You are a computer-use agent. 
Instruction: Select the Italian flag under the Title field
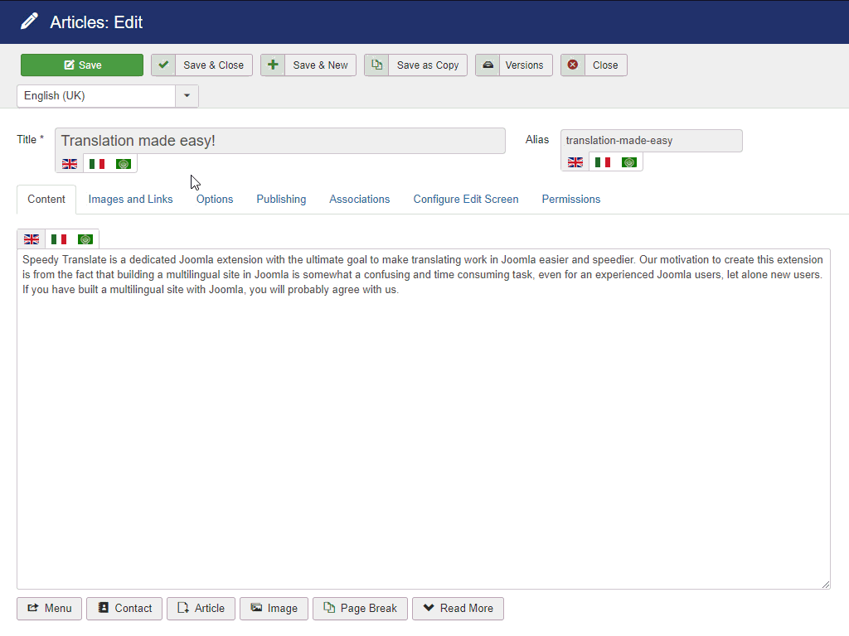pyautogui.click(x=96, y=163)
